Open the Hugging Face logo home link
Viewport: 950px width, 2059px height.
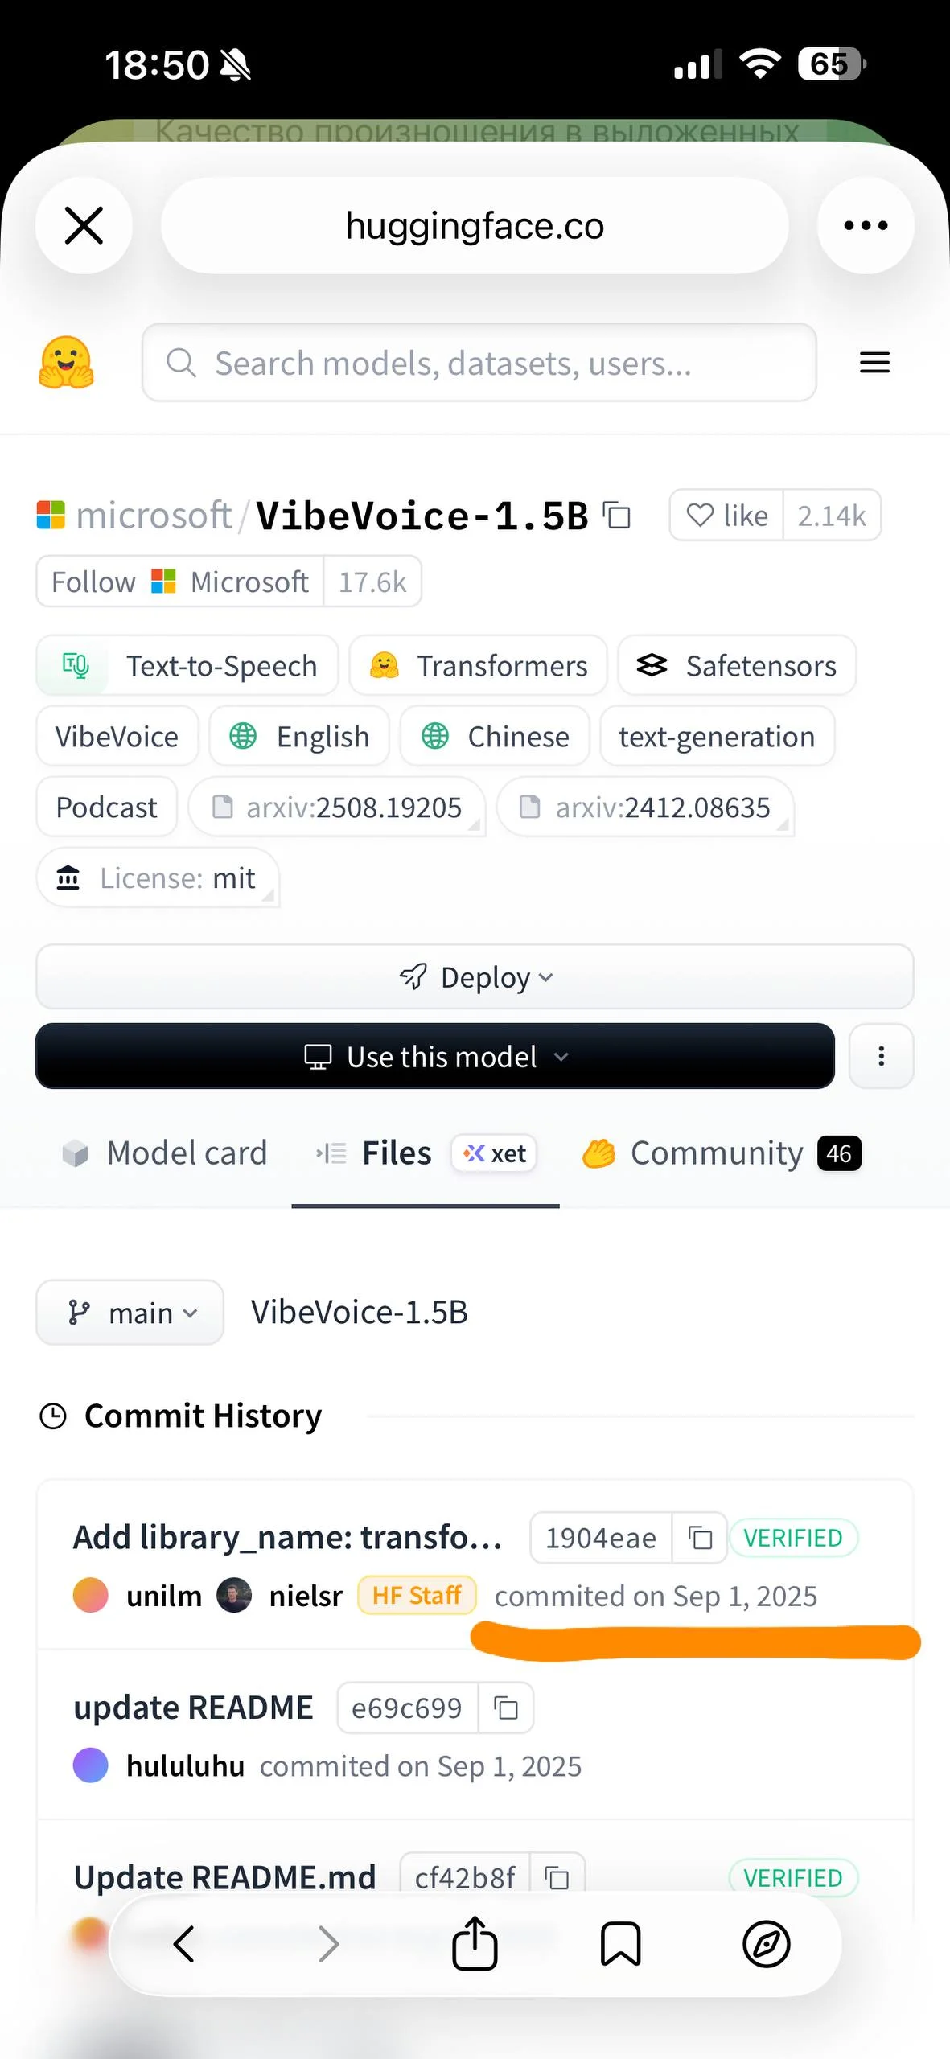(67, 363)
